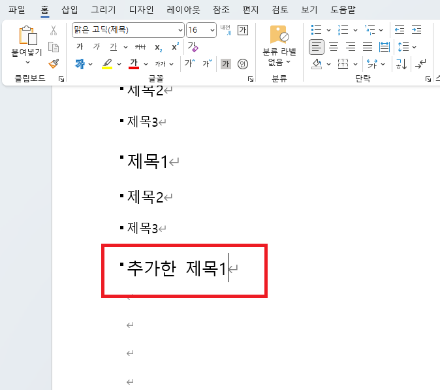Screen dimensions: 440x390
Task: Switch to the 디자인 tab
Action: 141,10
